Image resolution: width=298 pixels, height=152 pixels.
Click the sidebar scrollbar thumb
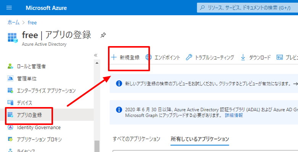(x=97, y=146)
